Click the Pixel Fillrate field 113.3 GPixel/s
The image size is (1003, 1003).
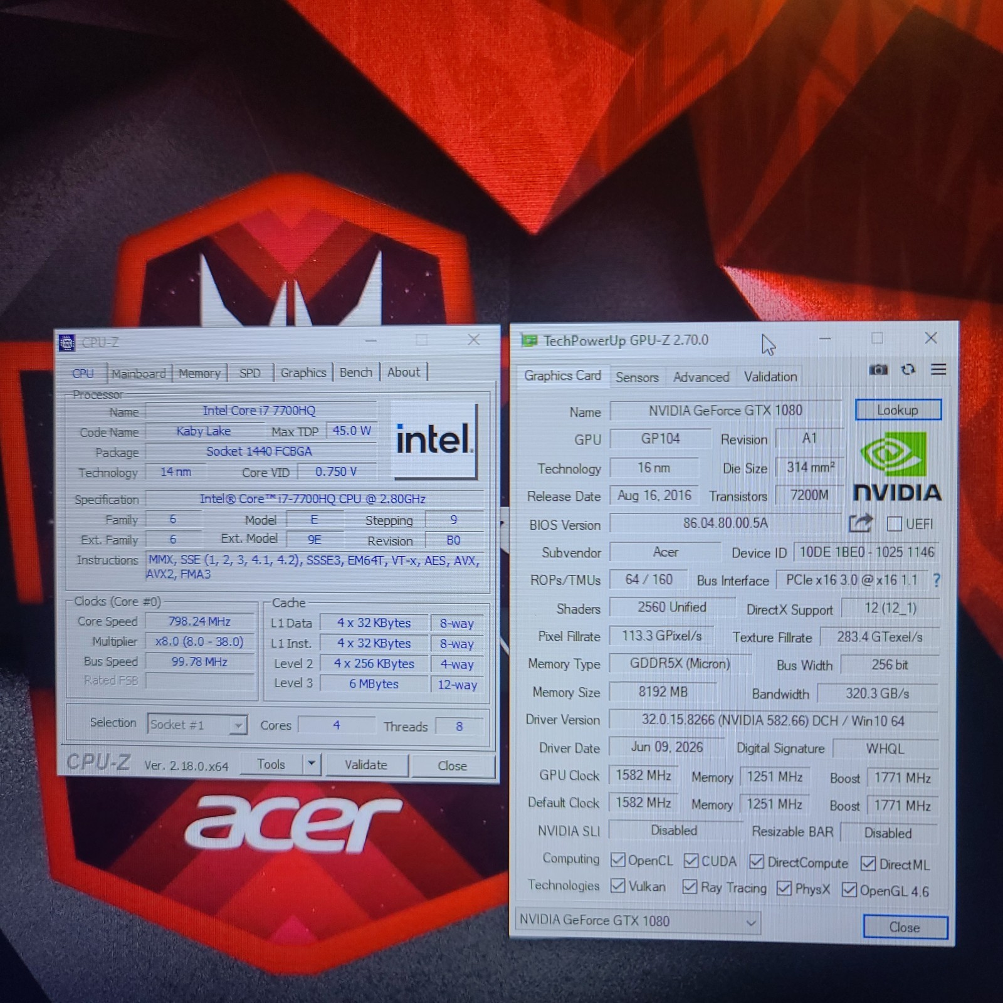click(x=662, y=636)
